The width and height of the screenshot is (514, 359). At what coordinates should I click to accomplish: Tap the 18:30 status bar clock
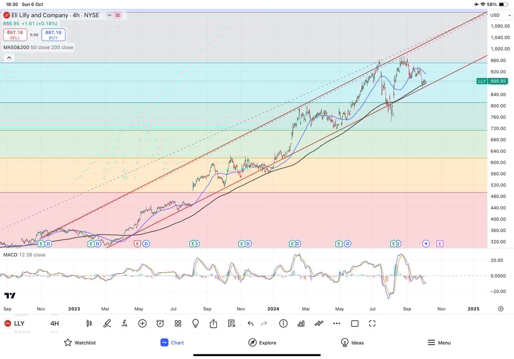tap(12, 5)
